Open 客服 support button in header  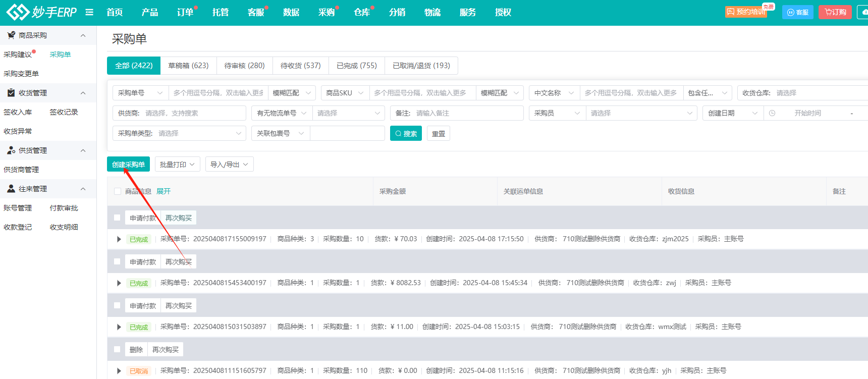point(798,12)
